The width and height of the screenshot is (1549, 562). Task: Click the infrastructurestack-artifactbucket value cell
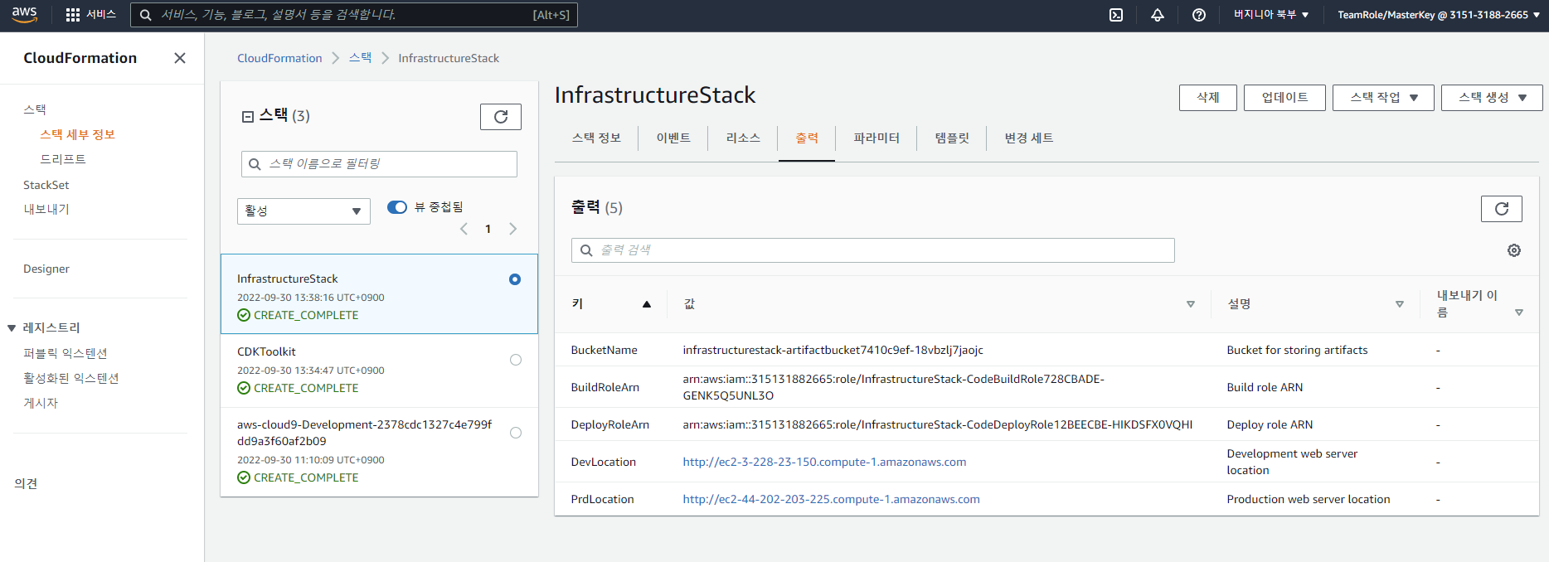click(x=833, y=351)
